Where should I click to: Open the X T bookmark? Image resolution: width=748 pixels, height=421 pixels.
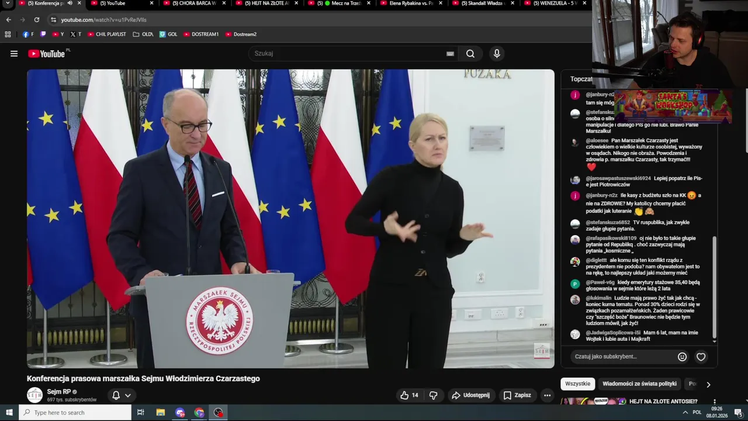pos(75,34)
